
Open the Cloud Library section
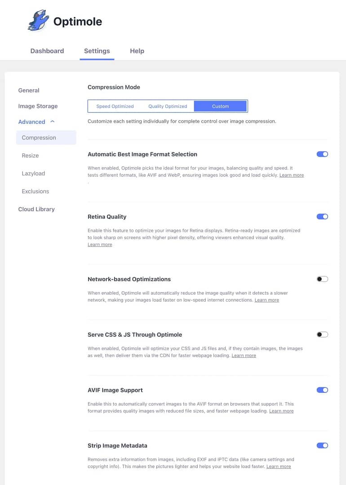coord(36,209)
